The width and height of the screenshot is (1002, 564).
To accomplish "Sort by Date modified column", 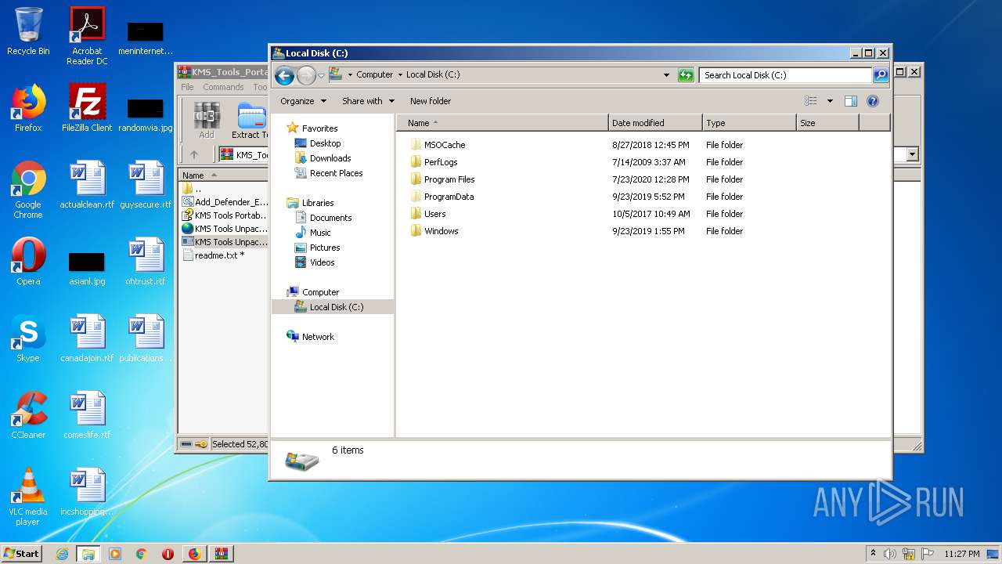I will coord(655,123).
